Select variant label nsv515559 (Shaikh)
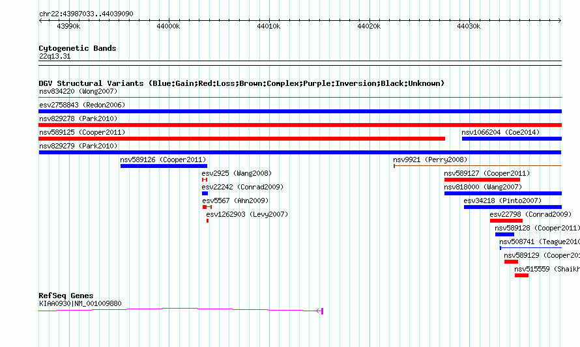The image size is (580, 347). tap(547, 269)
